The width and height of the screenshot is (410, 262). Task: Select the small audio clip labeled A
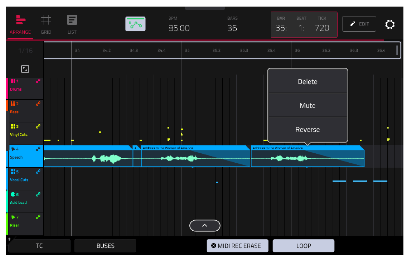pyautogui.click(x=137, y=156)
